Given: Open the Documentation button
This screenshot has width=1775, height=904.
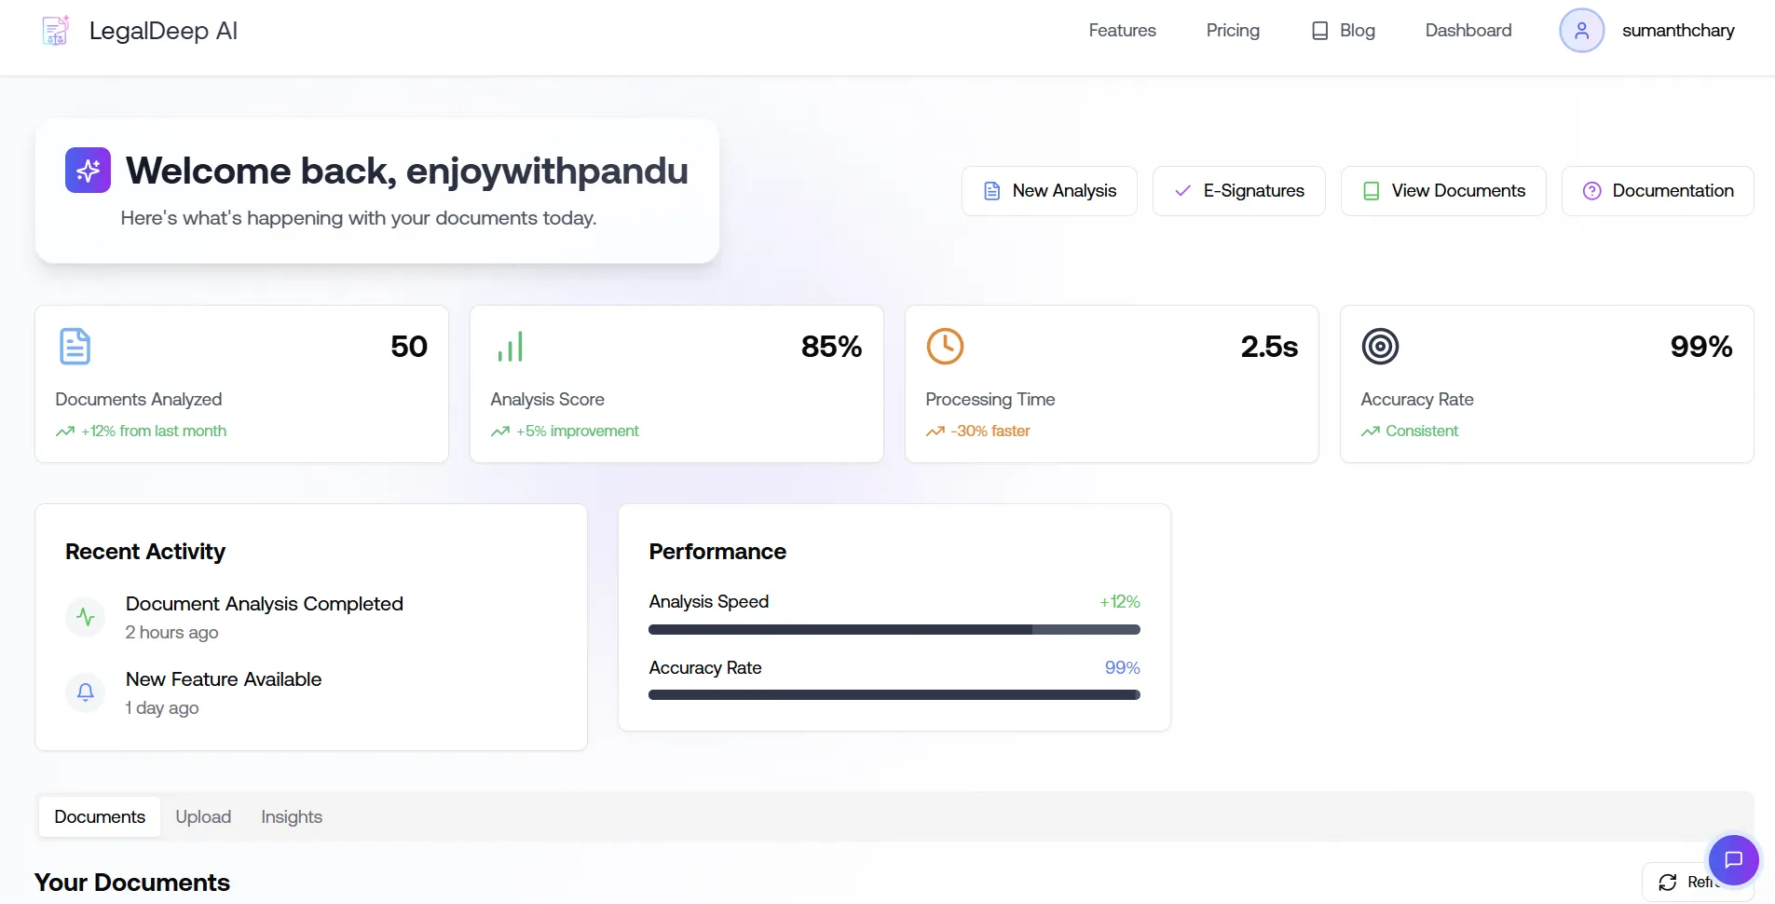Looking at the screenshot, I should click(1658, 191).
